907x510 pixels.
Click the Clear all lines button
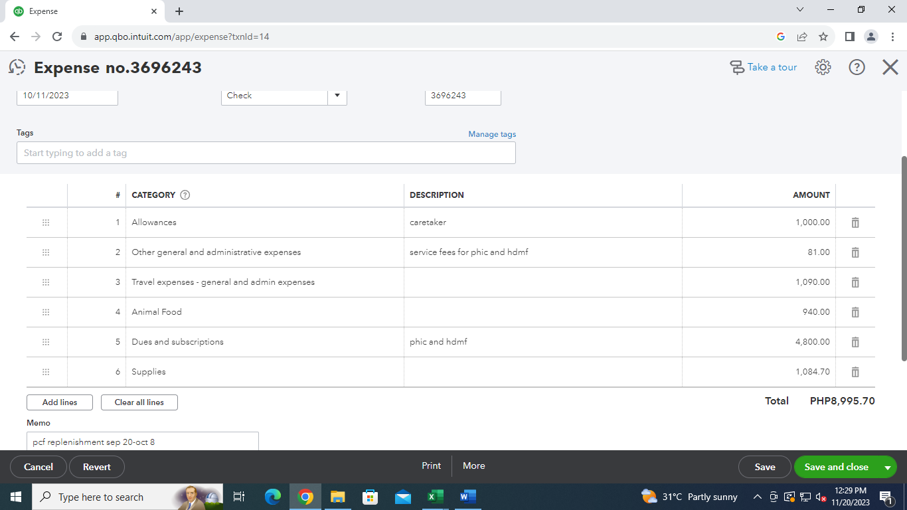(139, 402)
